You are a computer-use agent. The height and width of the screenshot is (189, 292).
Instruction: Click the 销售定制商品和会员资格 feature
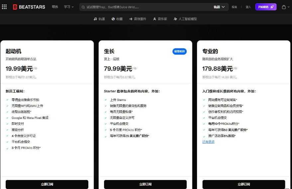point(226,106)
